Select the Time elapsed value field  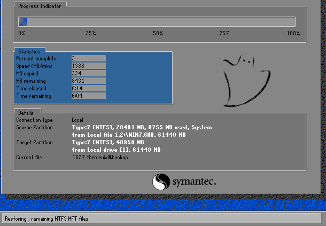tap(88, 88)
